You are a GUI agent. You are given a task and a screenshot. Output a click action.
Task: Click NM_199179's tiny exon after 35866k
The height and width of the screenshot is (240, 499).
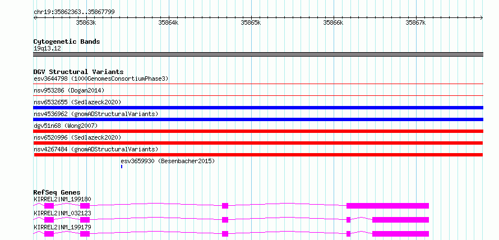coord(349,234)
